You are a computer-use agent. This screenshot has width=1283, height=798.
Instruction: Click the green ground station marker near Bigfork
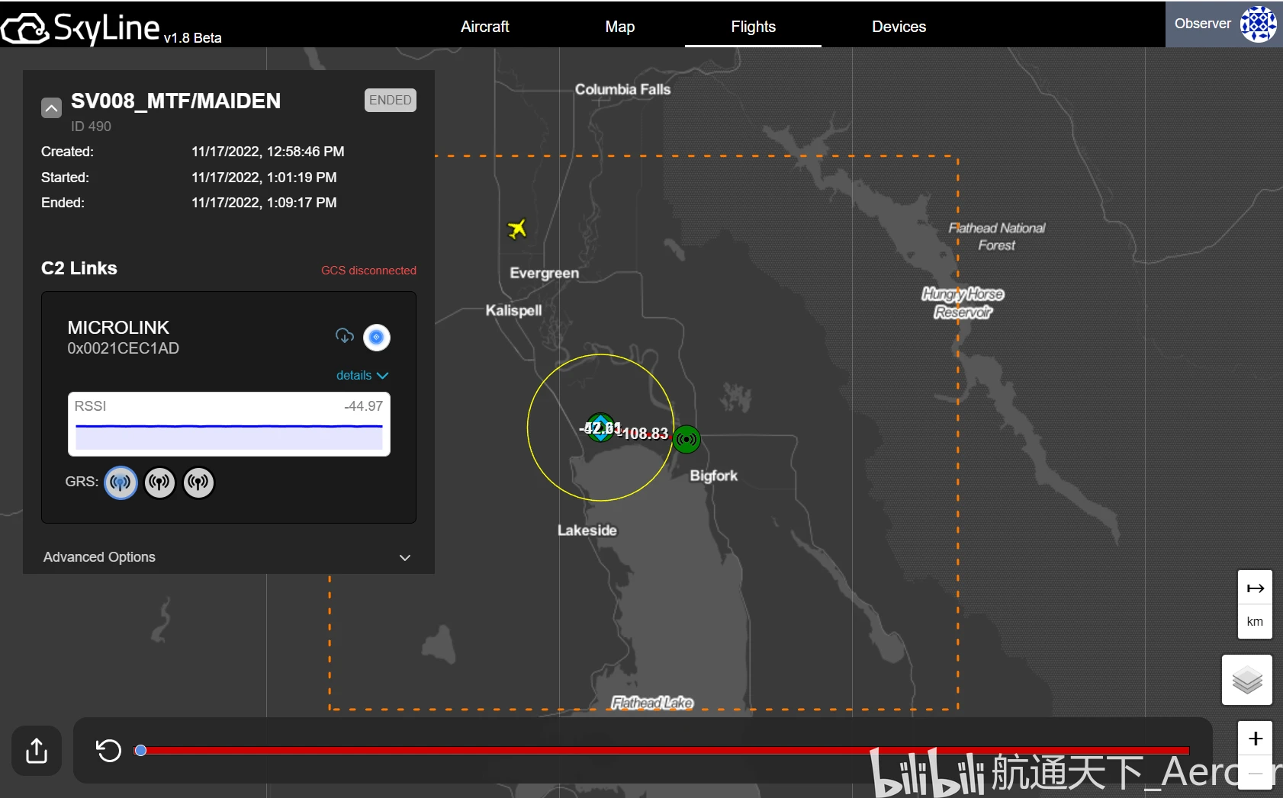click(687, 439)
